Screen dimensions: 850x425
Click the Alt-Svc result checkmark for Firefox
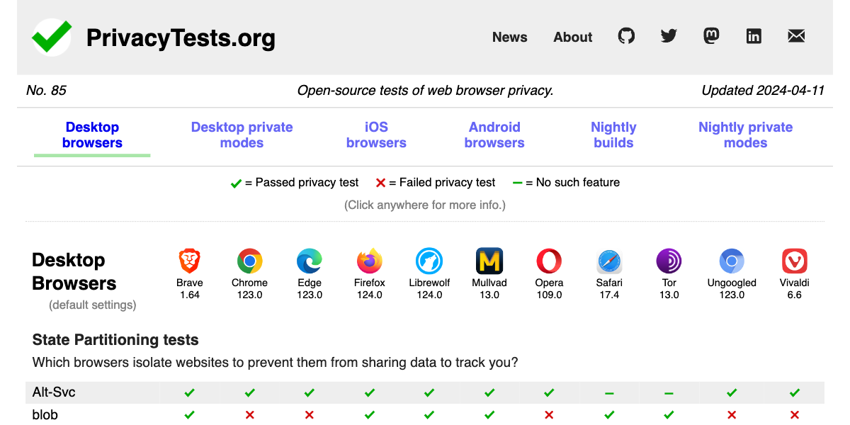369,392
